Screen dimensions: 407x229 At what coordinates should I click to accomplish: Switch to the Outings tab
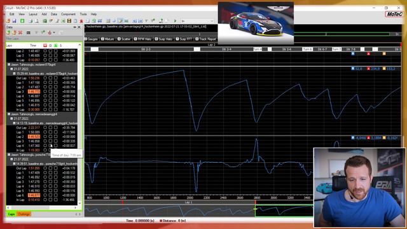[x=24, y=214]
